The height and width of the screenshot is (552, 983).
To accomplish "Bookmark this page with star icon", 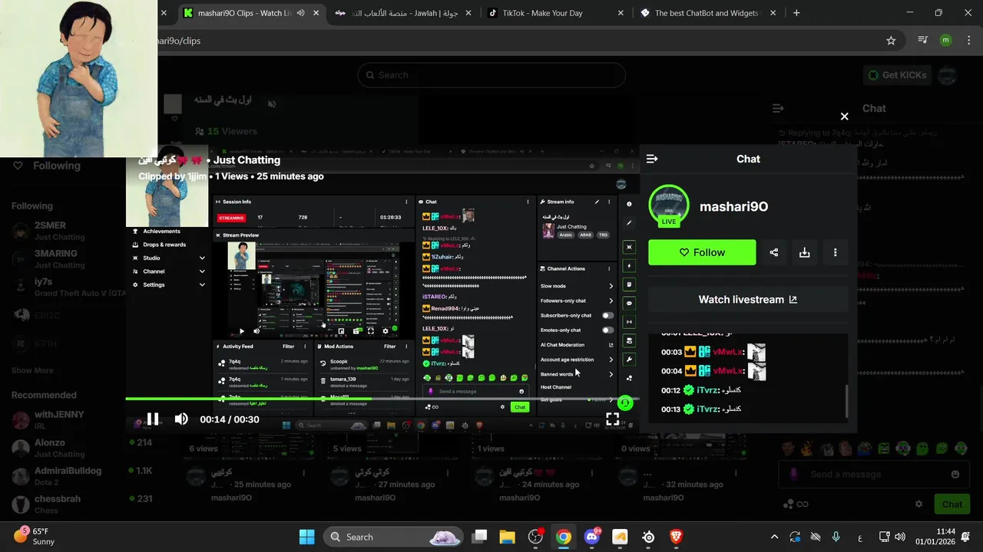I will pyautogui.click(x=891, y=41).
